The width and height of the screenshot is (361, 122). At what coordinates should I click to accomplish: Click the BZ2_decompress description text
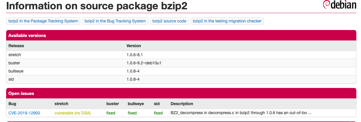pyautogui.click(x=241, y=113)
